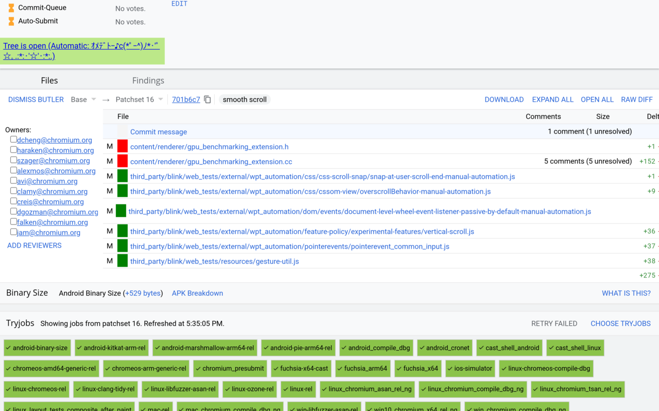The height and width of the screenshot is (411, 659).
Task: Open gpu_benchmarking_extension.cc file
Action: pos(211,162)
